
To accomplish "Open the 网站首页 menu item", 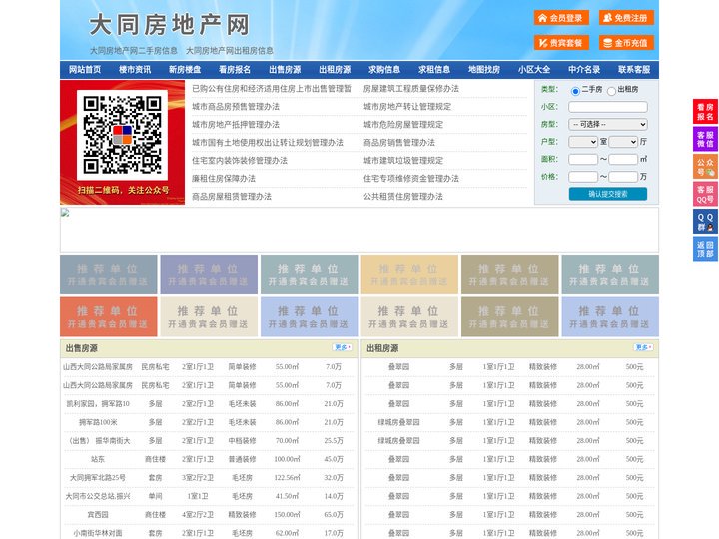I will click(x=85, y=70).
